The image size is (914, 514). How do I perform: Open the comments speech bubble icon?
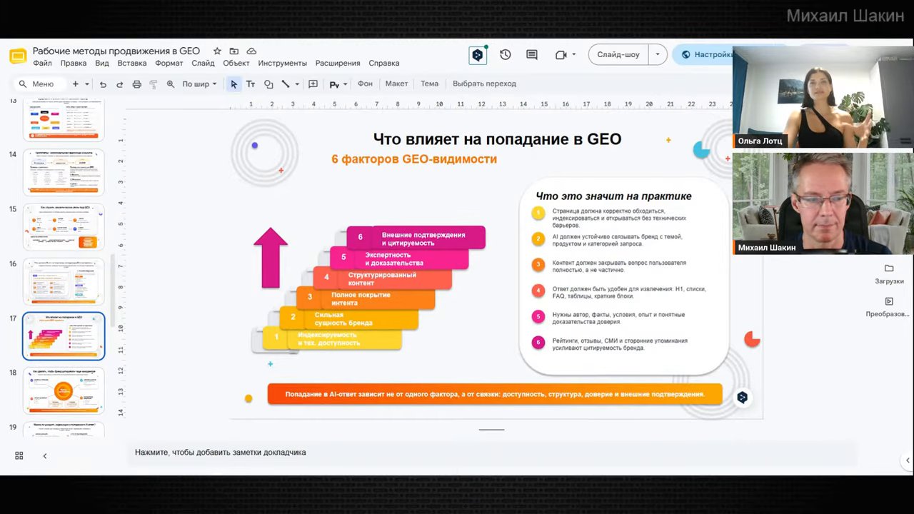tap(532, 55)
